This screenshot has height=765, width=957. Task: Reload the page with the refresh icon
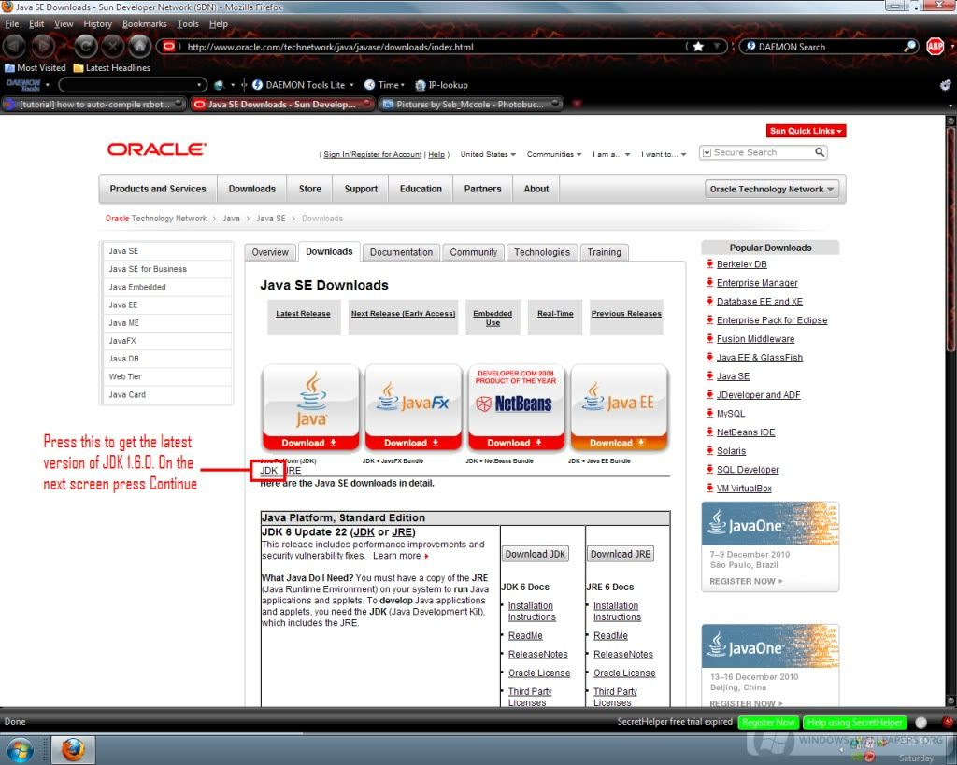pos(86,46)
